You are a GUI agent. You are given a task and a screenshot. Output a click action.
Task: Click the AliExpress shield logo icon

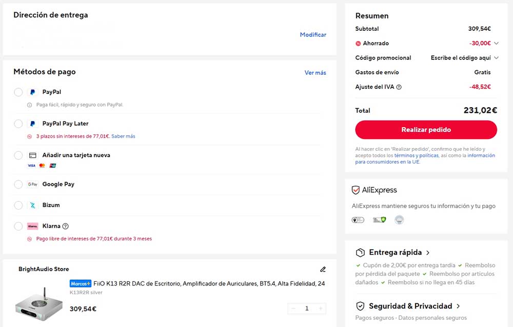(356, 190)
